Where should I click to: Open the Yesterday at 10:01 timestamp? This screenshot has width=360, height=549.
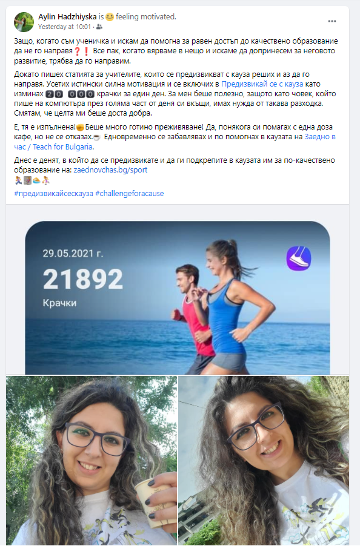pos(64,27)
